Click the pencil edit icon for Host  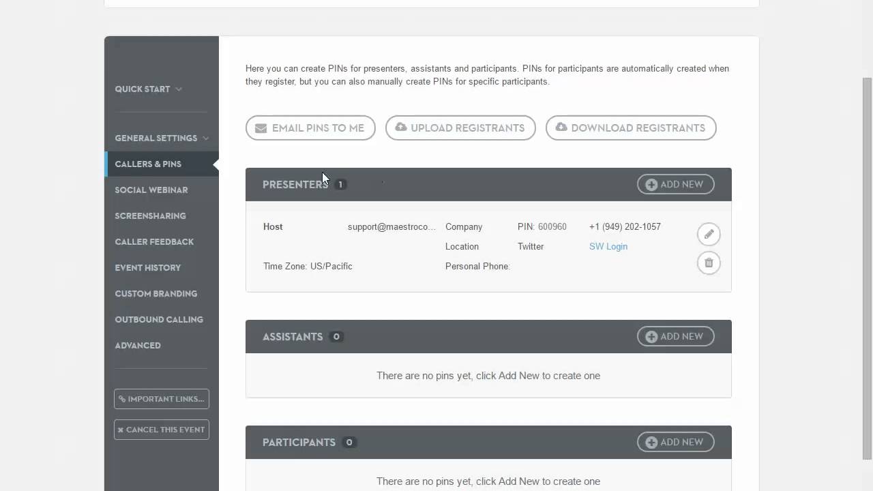click(709, 234)
